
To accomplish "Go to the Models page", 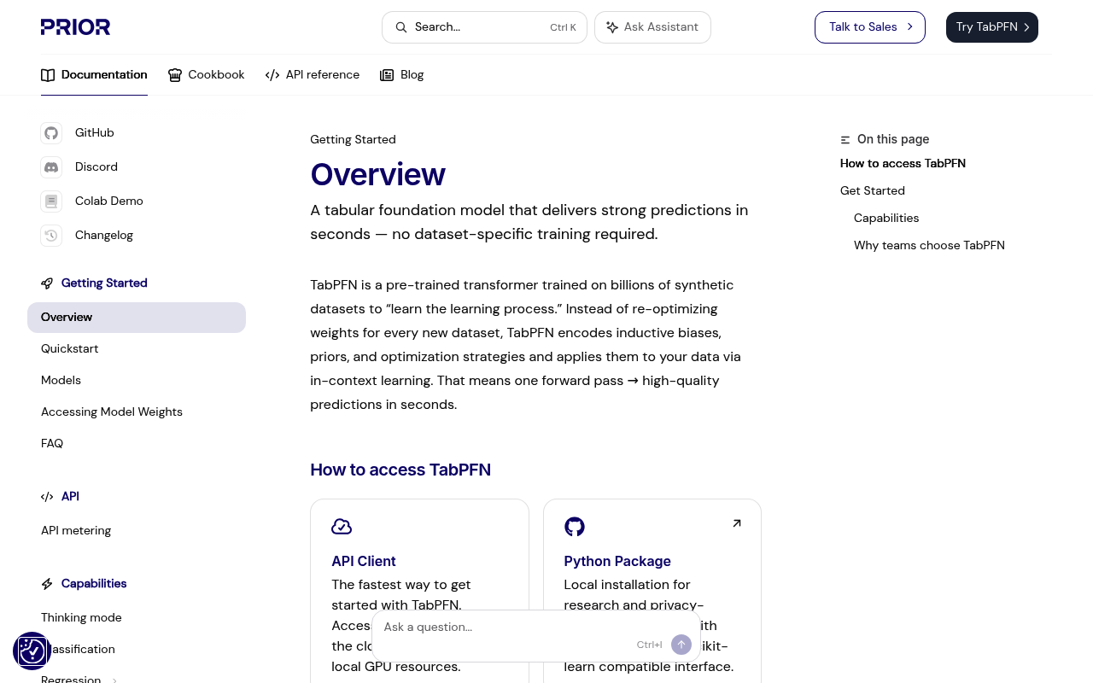I will coord(61,381).
